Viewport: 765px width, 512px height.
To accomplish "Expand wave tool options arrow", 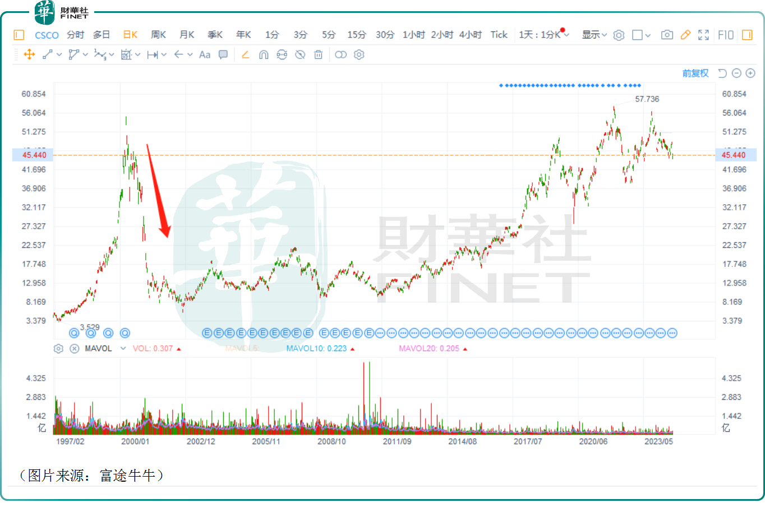I will [x=112, y=55].
